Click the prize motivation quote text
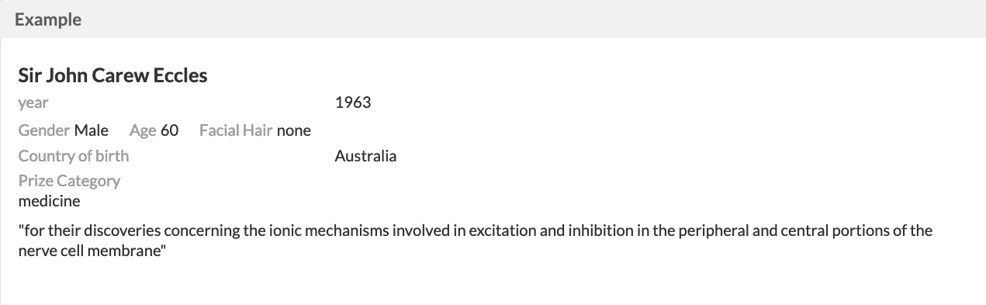Viewport: 986px width, 305px height. (476, 241)
